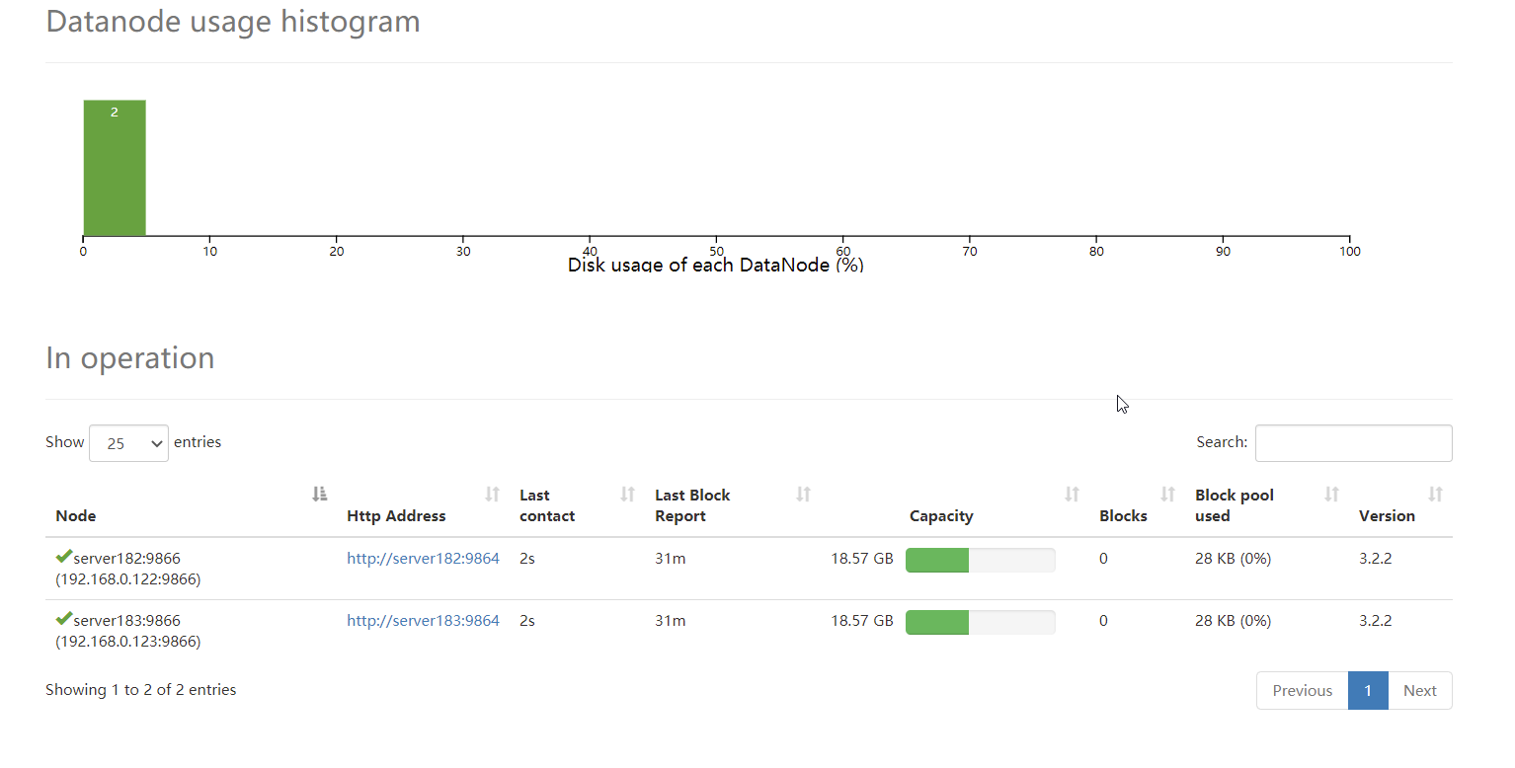Focus the Search input field
This screenshot has width=1515, height=768.
coord(1353,443)
